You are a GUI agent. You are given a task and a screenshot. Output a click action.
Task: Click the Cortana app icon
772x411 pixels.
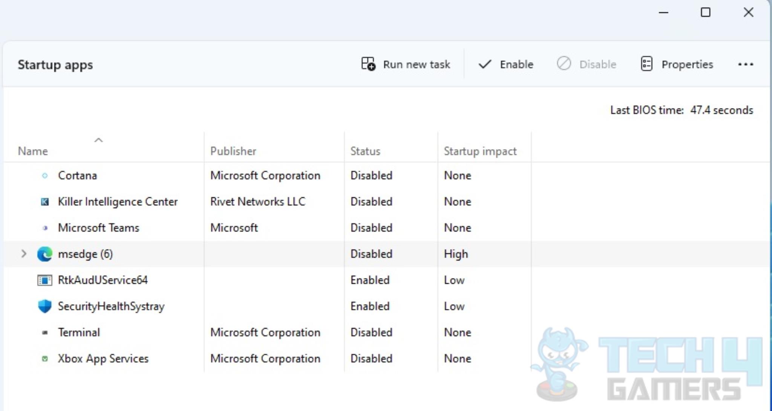pos(44,176)
